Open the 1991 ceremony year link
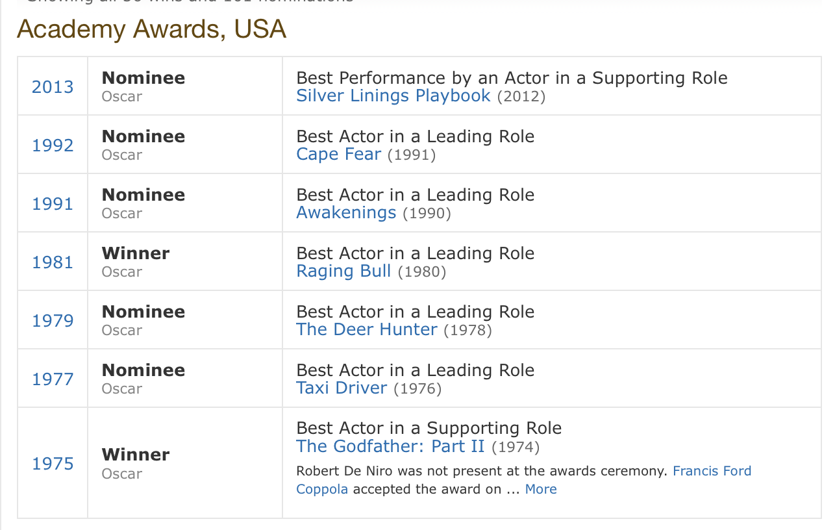This screenshot has width=835, height=530. click(53, 203)
